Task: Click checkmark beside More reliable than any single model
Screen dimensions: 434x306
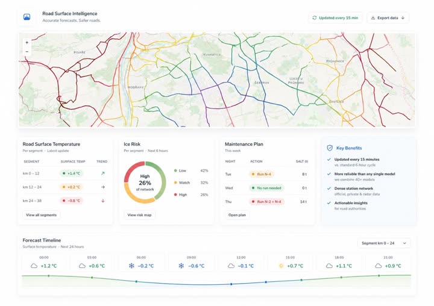Action: coord(329,174)
